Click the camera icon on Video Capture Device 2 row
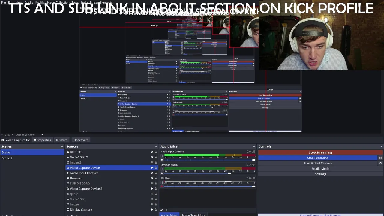Image resolution: width=384 pixels, height=216 pixels. pos(68,189)
